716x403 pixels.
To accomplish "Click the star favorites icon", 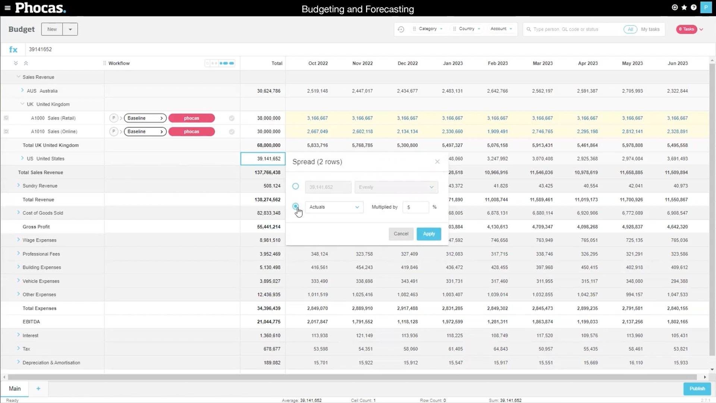I will point(684,7).
